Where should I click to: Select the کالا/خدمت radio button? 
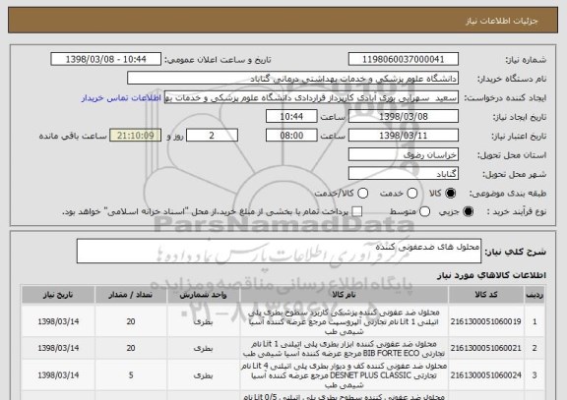click(362, 194)
